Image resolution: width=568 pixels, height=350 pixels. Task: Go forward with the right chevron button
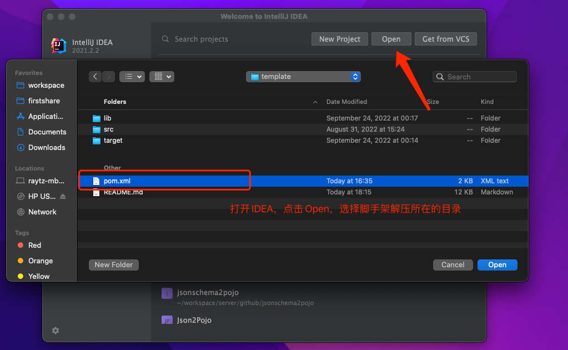(108, 77)
